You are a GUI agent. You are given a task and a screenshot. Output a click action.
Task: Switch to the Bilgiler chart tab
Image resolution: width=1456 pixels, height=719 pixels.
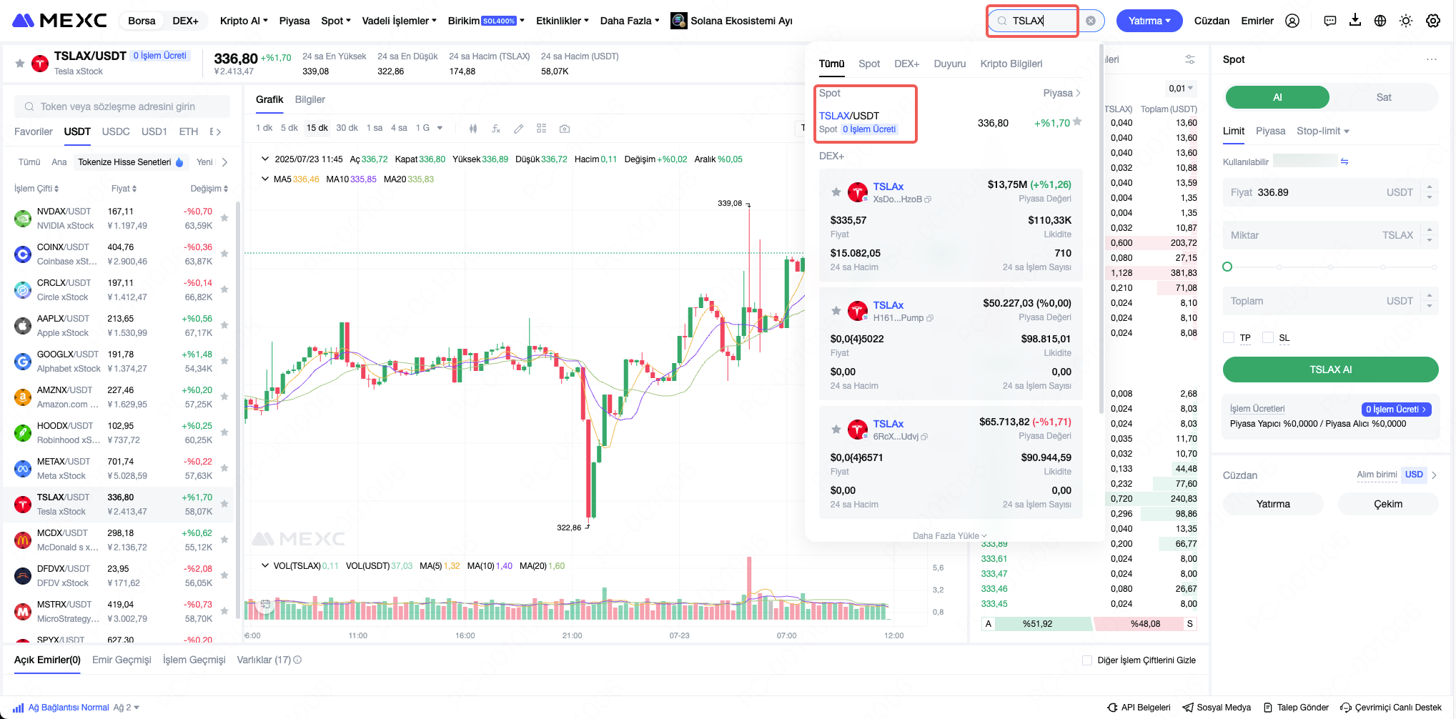point(310,99)
